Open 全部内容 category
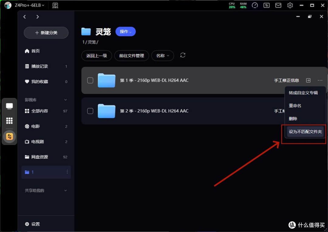328x232 pixels. [46, 111]
